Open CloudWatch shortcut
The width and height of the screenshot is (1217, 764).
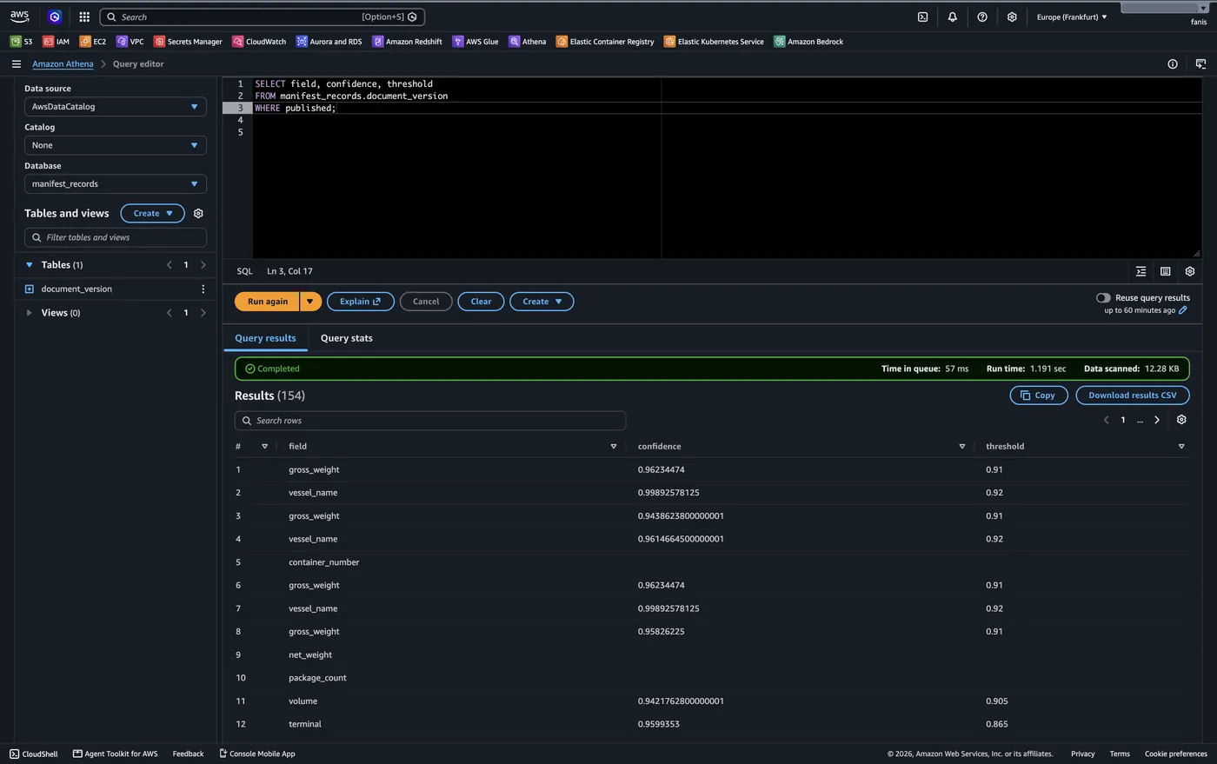pos(259,41)
